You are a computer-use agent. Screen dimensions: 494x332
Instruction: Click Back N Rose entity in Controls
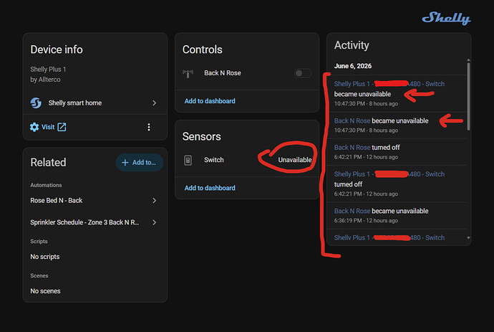223,73
